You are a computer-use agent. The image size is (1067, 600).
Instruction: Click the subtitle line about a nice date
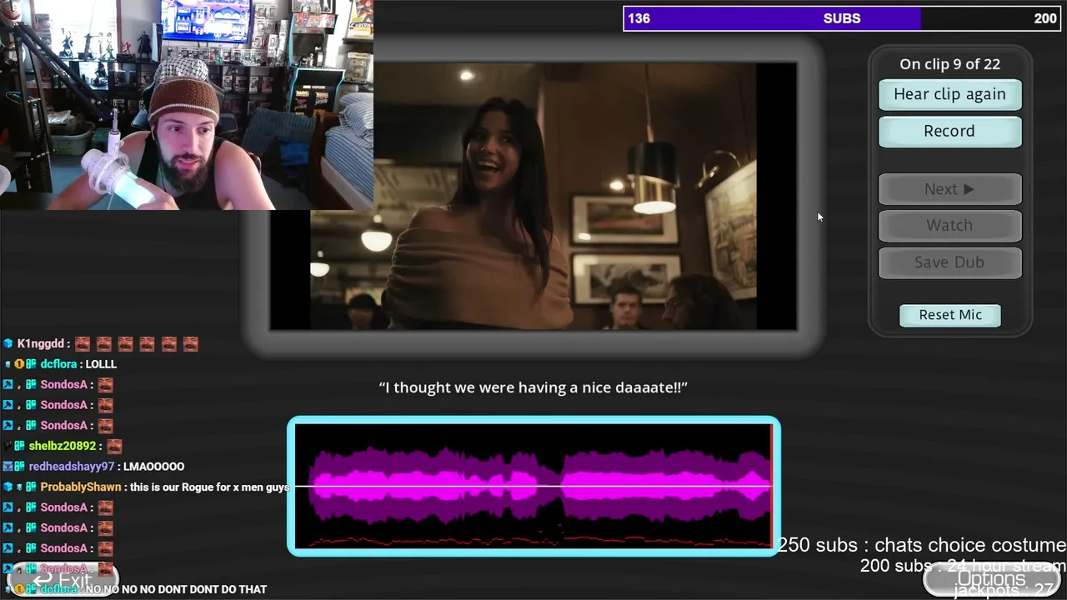point(533,387)
